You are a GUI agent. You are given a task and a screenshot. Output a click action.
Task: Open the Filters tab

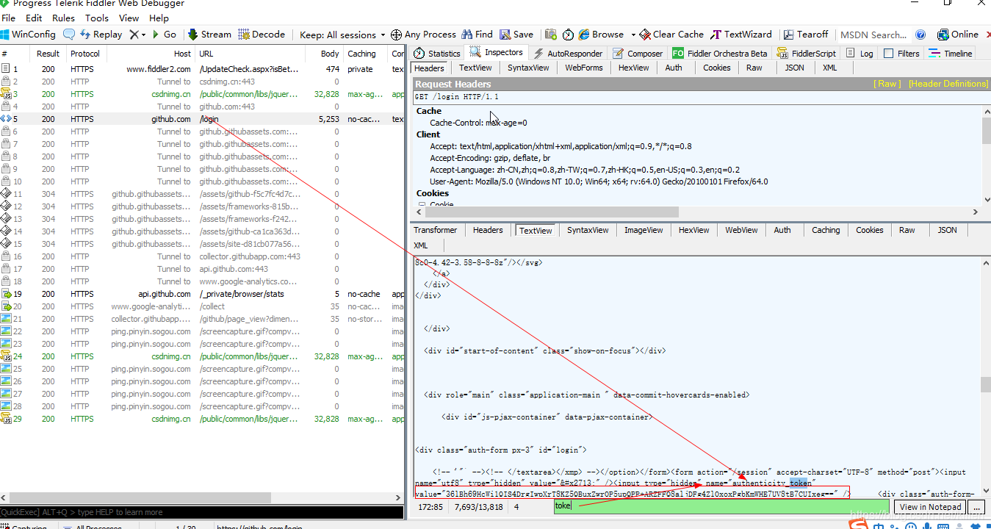click(901, 53)
